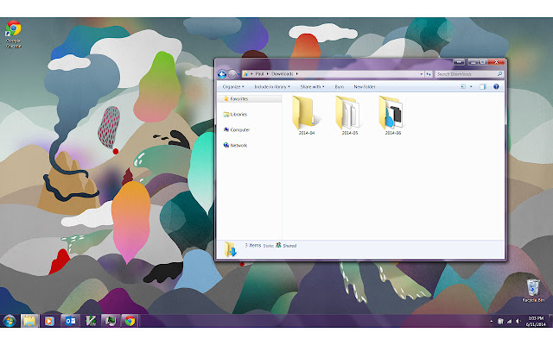Toggle the preview pane button

(483, 87)
